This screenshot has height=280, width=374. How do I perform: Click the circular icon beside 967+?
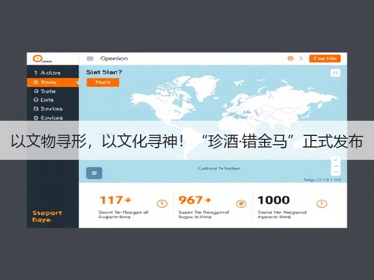click(x=241, y=204)
